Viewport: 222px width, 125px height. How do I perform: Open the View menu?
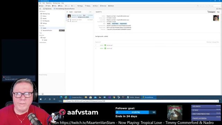tap(44, 3)
